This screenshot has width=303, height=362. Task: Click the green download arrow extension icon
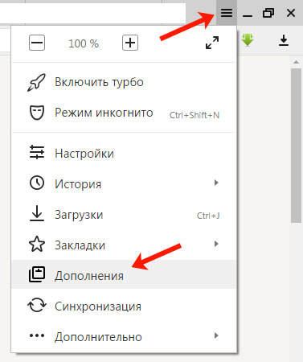248,40
